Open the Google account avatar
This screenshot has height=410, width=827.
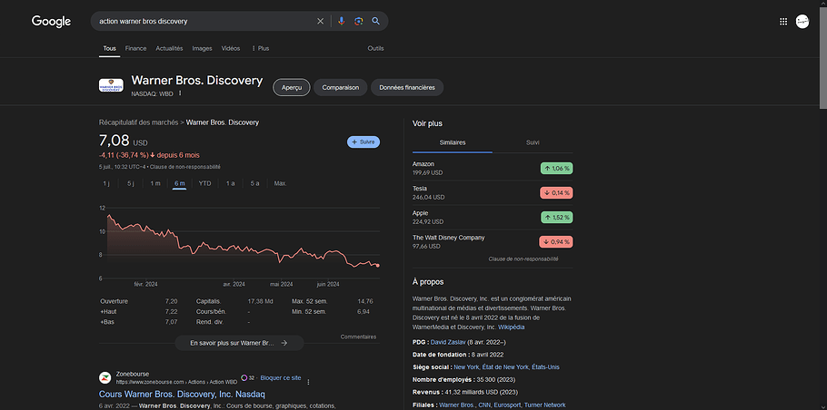pyautogui.click(x=802, y=21)
